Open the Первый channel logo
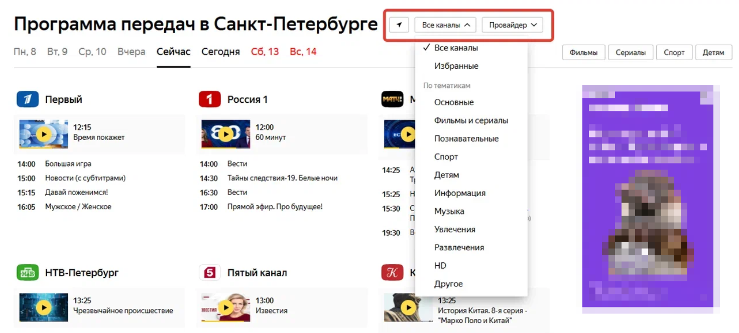The width and height of the screenshot is (739, 333). point(28,99)
